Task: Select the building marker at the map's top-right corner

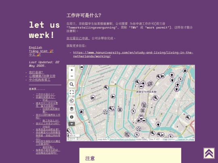Action: pos(185,71)
